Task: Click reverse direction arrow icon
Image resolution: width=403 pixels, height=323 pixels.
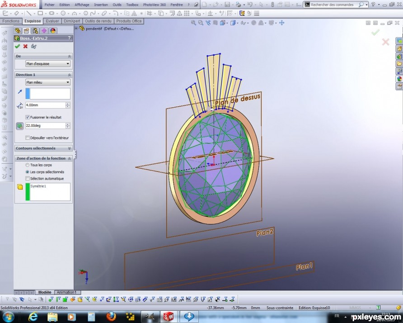Action: point(20,92)
